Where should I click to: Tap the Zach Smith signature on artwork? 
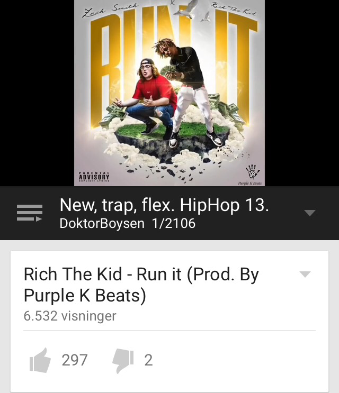pos(110,11)
